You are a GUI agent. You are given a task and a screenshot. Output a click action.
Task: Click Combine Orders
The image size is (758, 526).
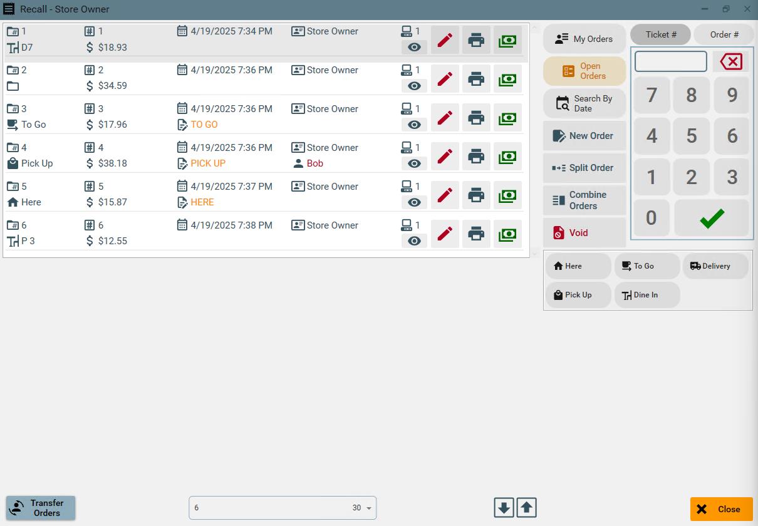(x=584, y=200)
